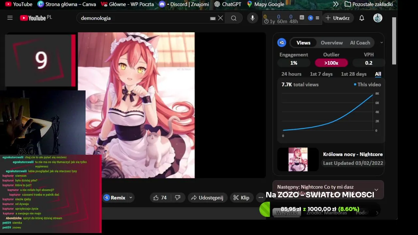Open the YouTube hamburger guide menu
Image resolution: width=418 pixels, height=235 pixels.
pyautogui.click(x=10, y=18)
